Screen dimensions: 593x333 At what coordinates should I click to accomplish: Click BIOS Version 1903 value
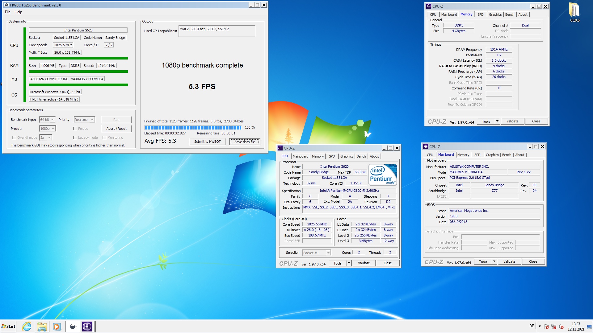(494, 216)
